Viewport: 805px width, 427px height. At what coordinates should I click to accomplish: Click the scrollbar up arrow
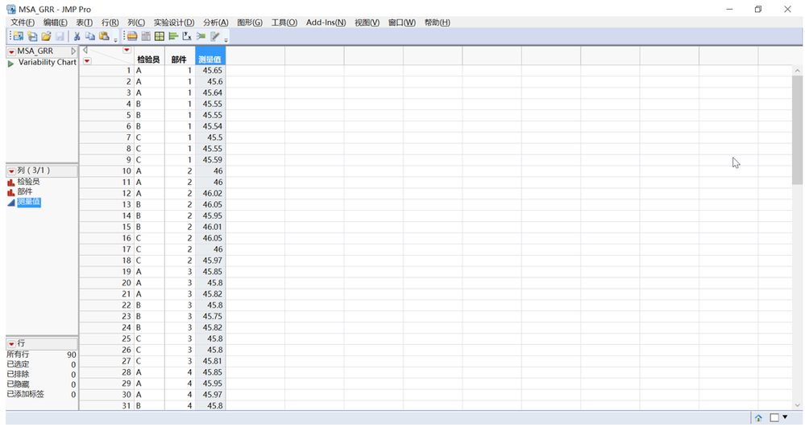[x=797, y=71]
